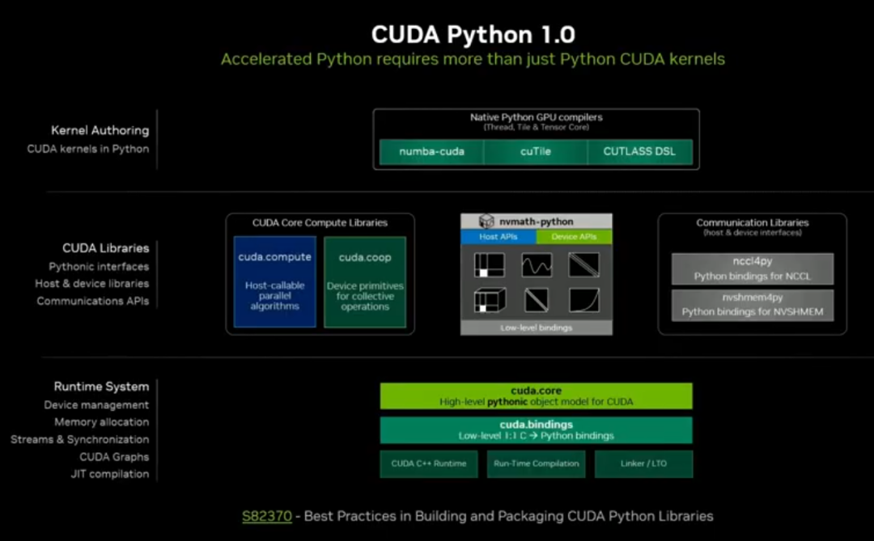
Task: Click the green cuda.coop box
Action: pyautogui.click(x=365, y=282)
